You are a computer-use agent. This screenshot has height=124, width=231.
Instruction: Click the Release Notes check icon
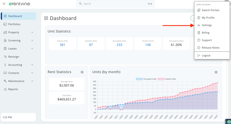coord(199,48)
